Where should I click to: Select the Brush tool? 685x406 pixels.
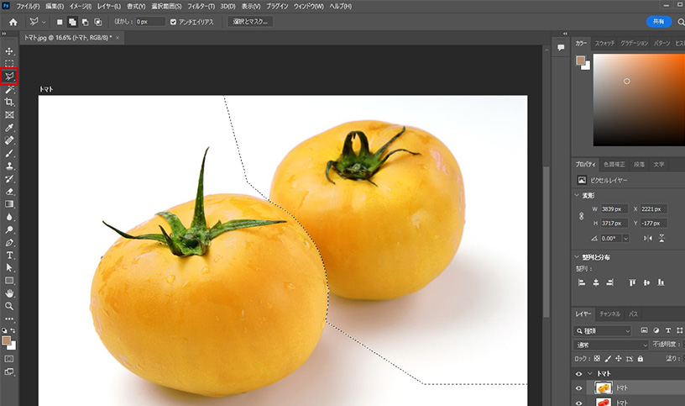point(9,153)
